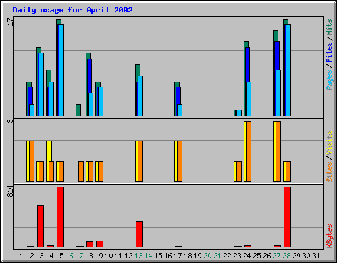Click the 'KBytes' legend label

coord(330,236)
